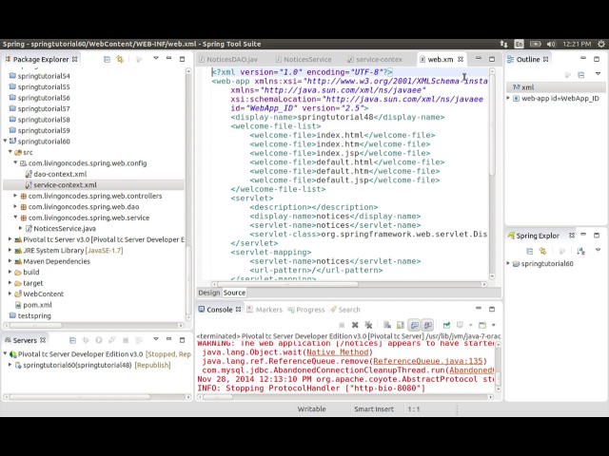Collapse src folder node

10,152
